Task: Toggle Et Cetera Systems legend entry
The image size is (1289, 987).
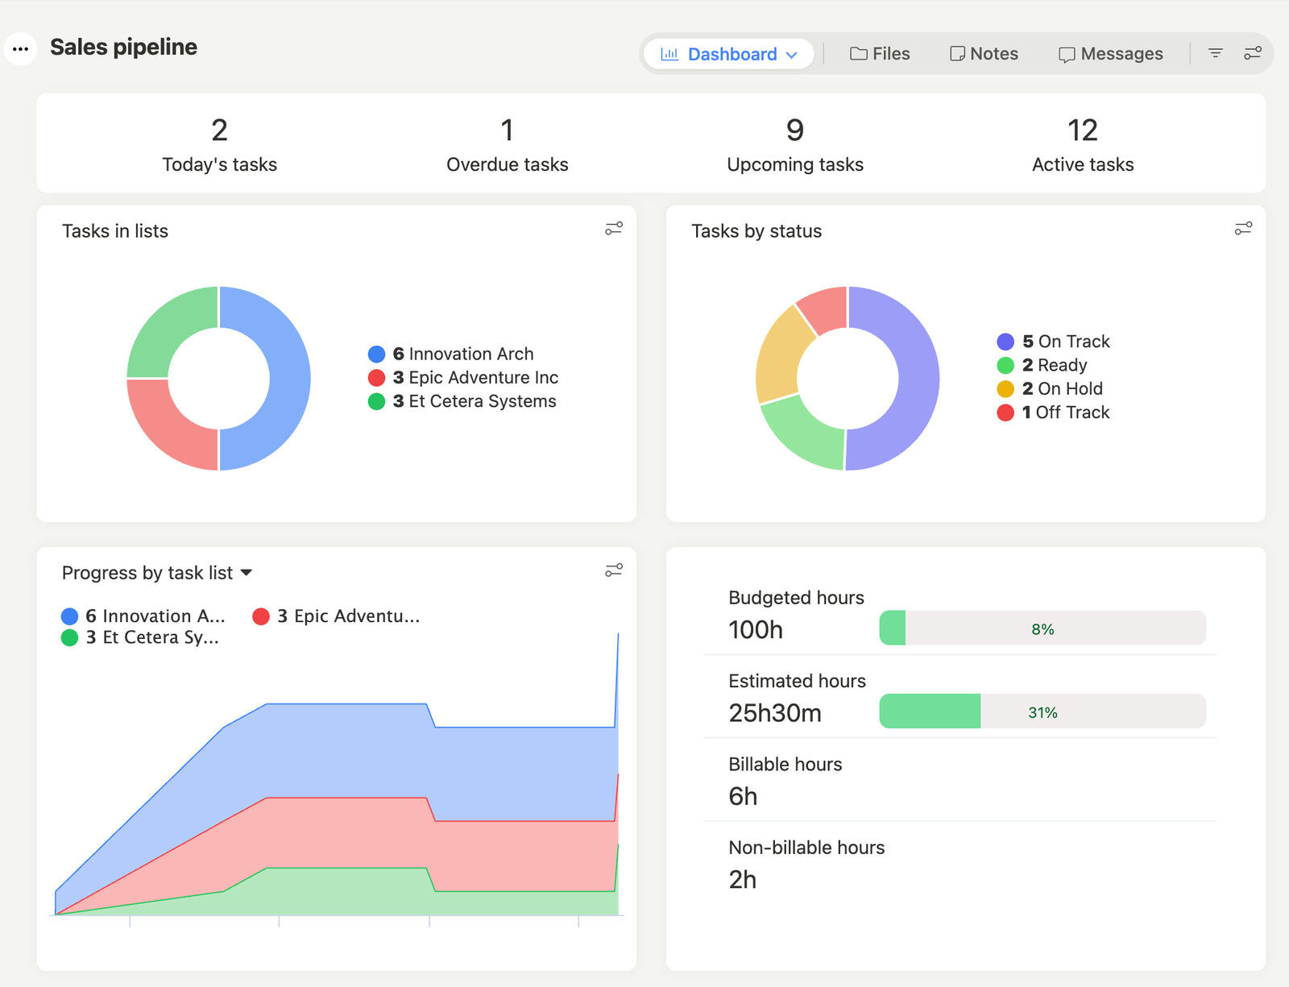Action: [462, 401]
